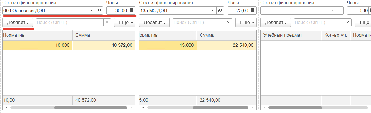Clear the search field in second panel
Viewport: 371px width, 113px height.
(x=228, y=23)
